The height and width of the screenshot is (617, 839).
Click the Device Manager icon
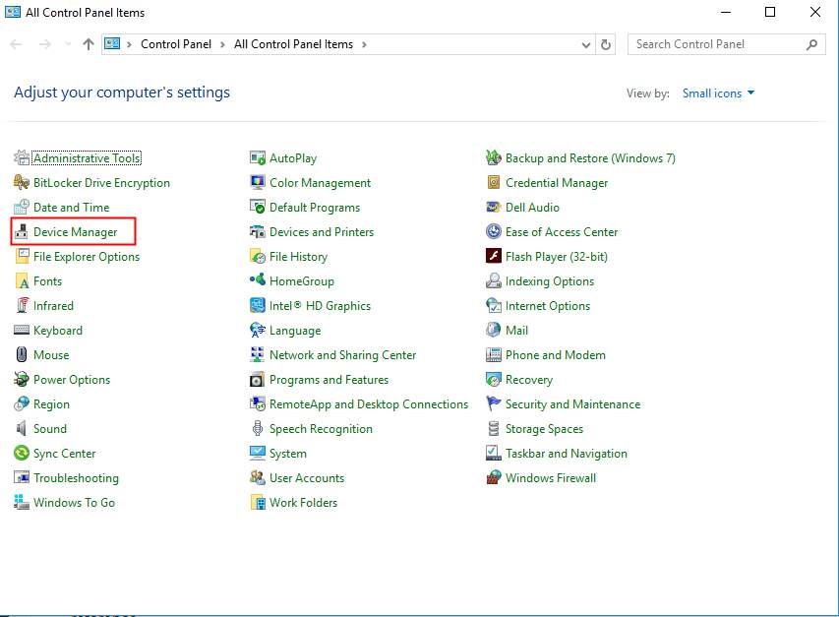22,232
